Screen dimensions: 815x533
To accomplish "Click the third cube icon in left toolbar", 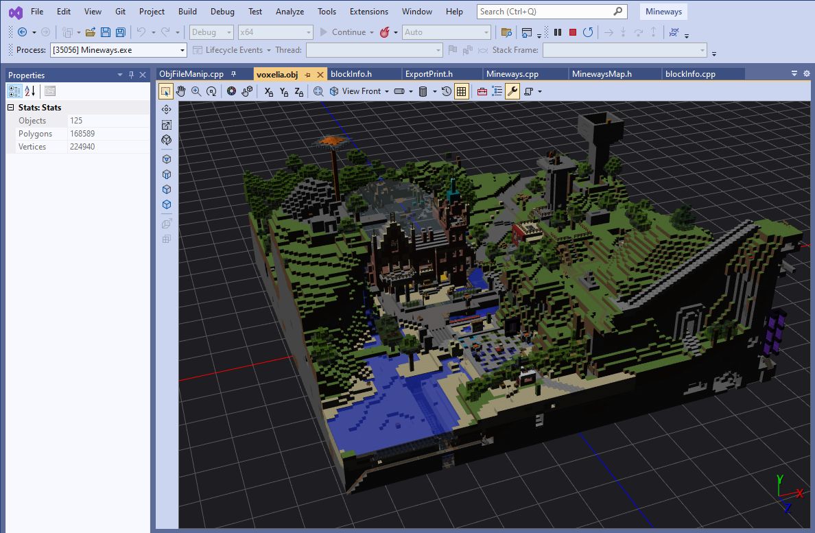I will click(x=166, y=189).
